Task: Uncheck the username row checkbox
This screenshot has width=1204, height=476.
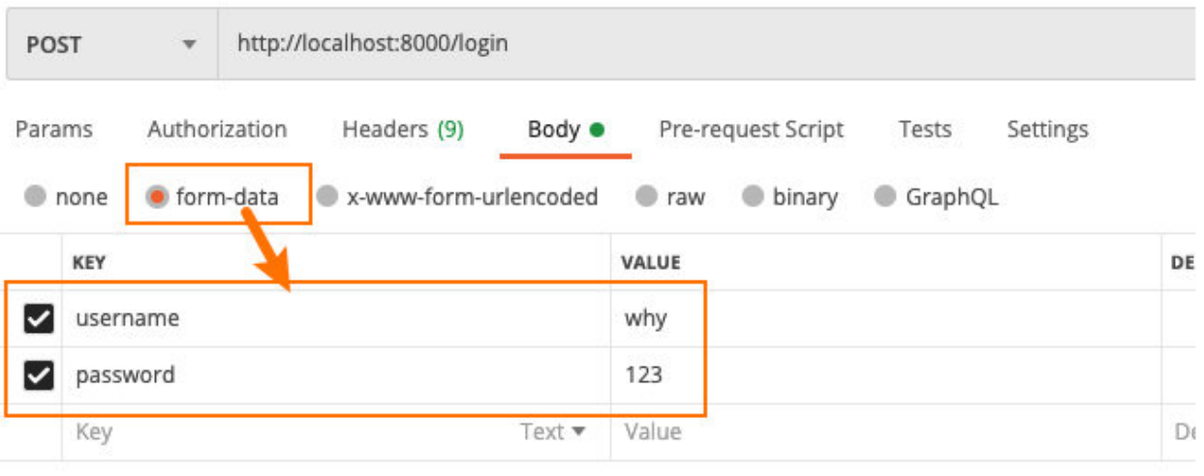Action: tap(38, 318)
